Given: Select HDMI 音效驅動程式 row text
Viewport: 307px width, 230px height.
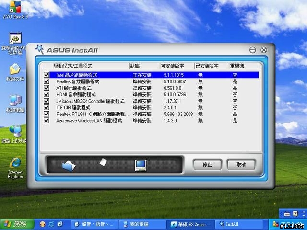Looking at the screenshot, I should (76, 94).
